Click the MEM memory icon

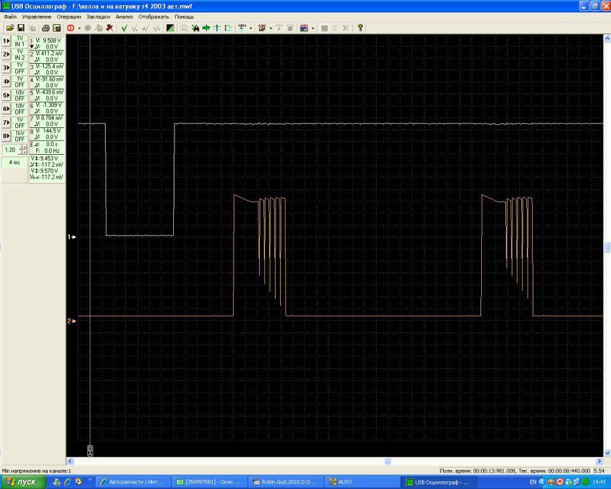[242, 28]
